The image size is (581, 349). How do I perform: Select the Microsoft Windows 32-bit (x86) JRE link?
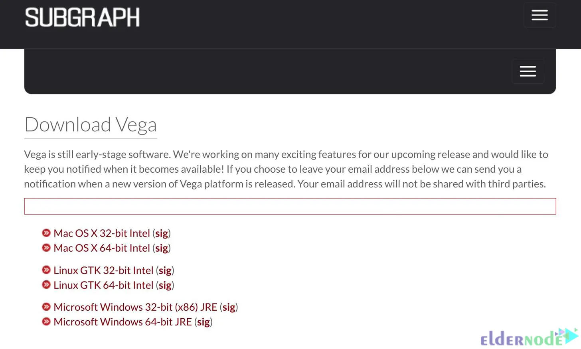[x=136, y=307]
